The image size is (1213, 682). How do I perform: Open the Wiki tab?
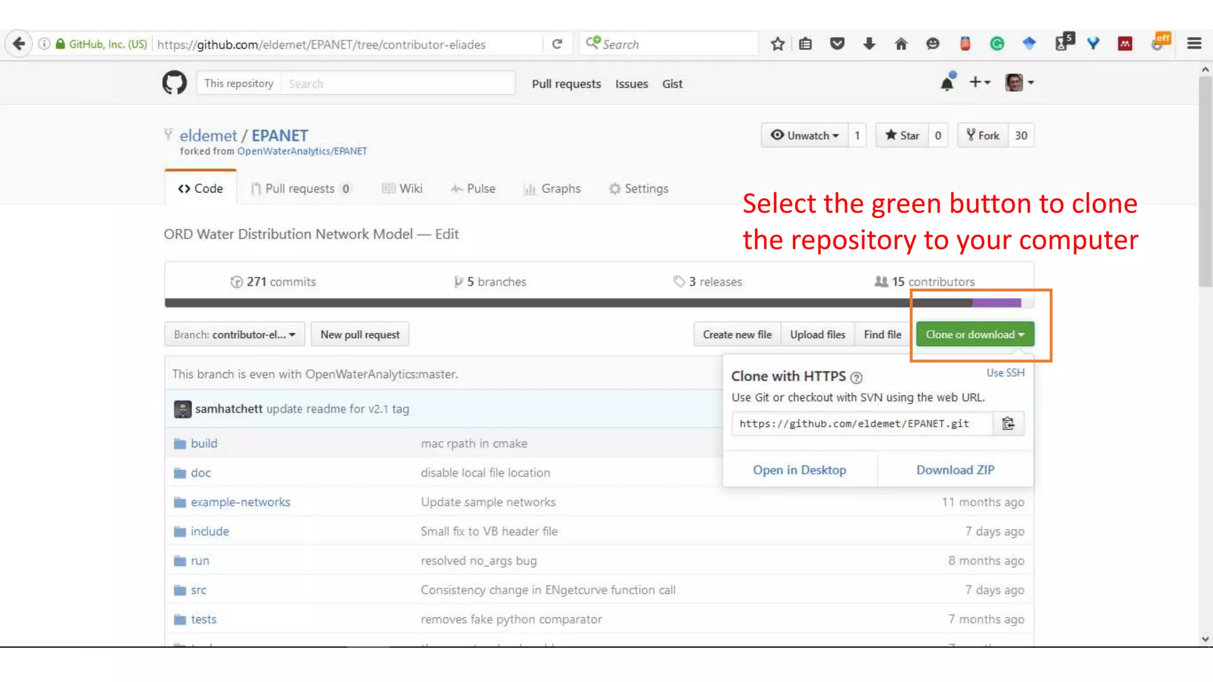pyautogui.click(x=402, y=189)
